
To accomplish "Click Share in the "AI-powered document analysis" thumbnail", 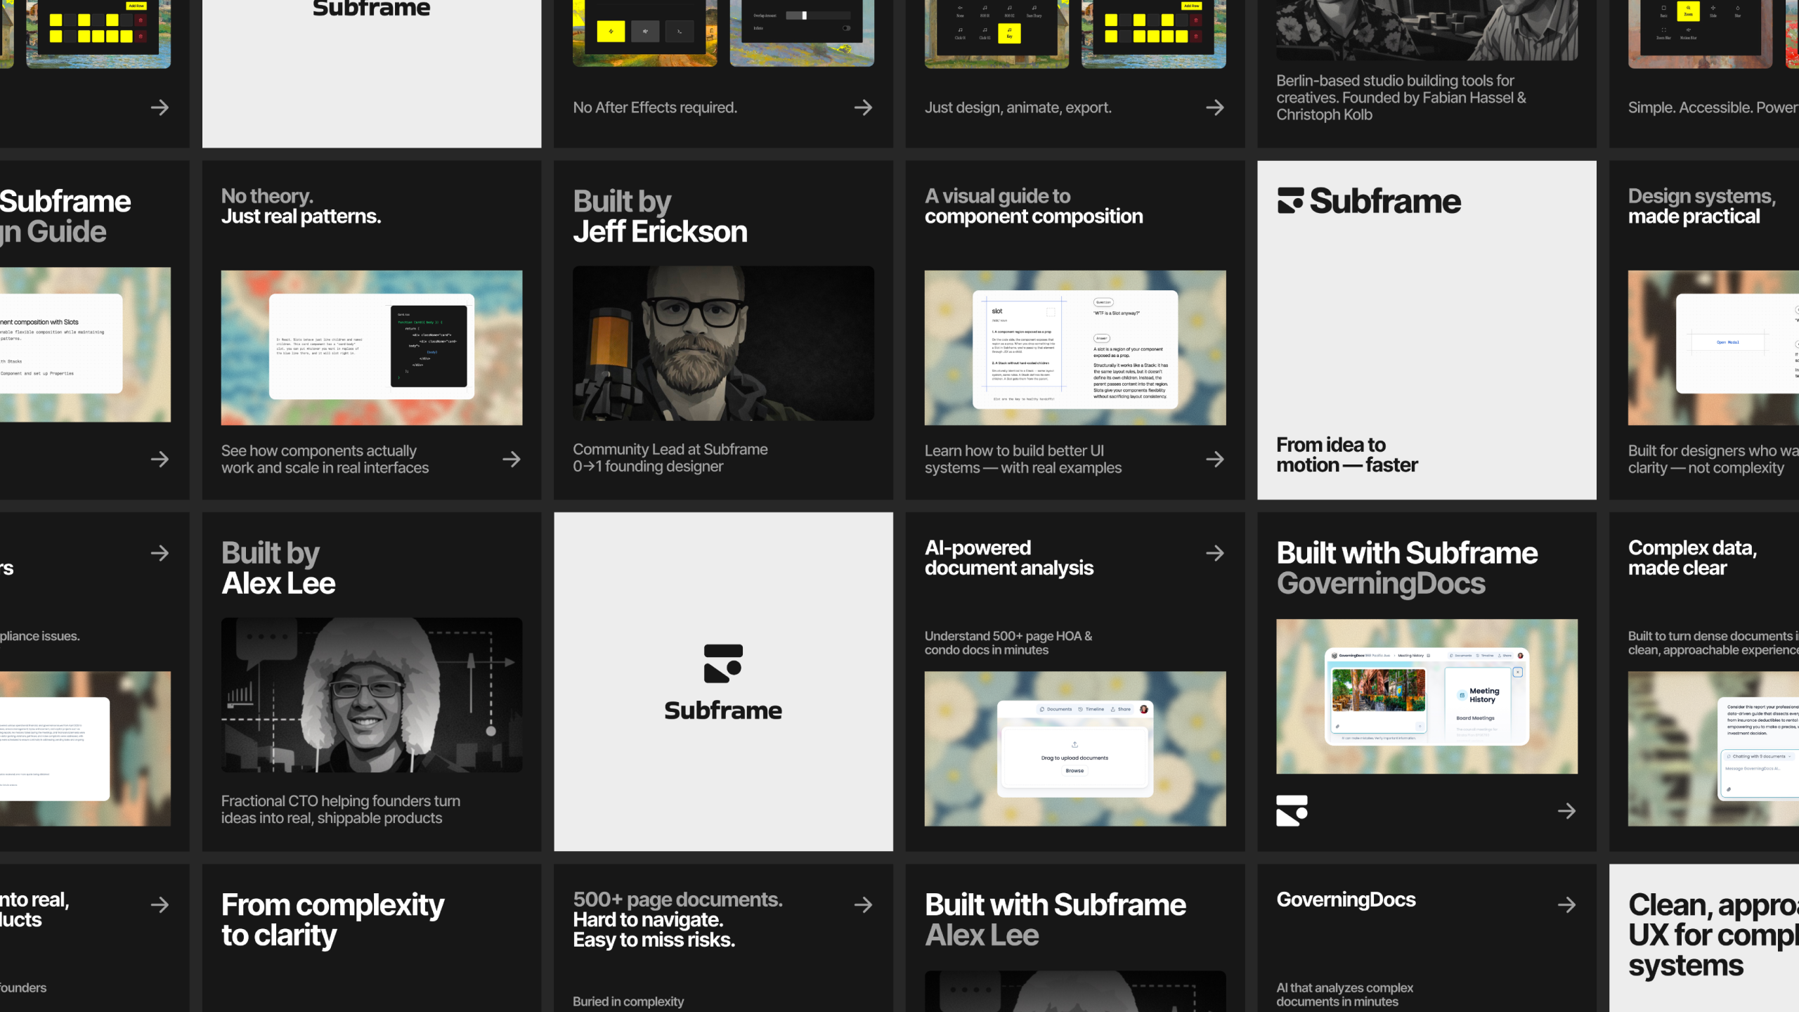I will pyautogui.click(x=1121, y=709).
